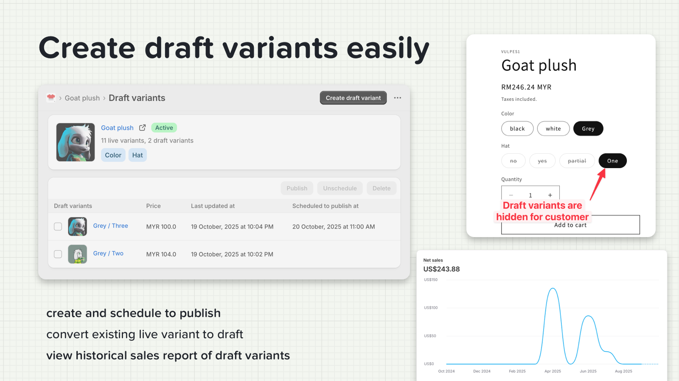679x381 pixels.
Task: Choose the Grey color option
Action: pos(588,129)
